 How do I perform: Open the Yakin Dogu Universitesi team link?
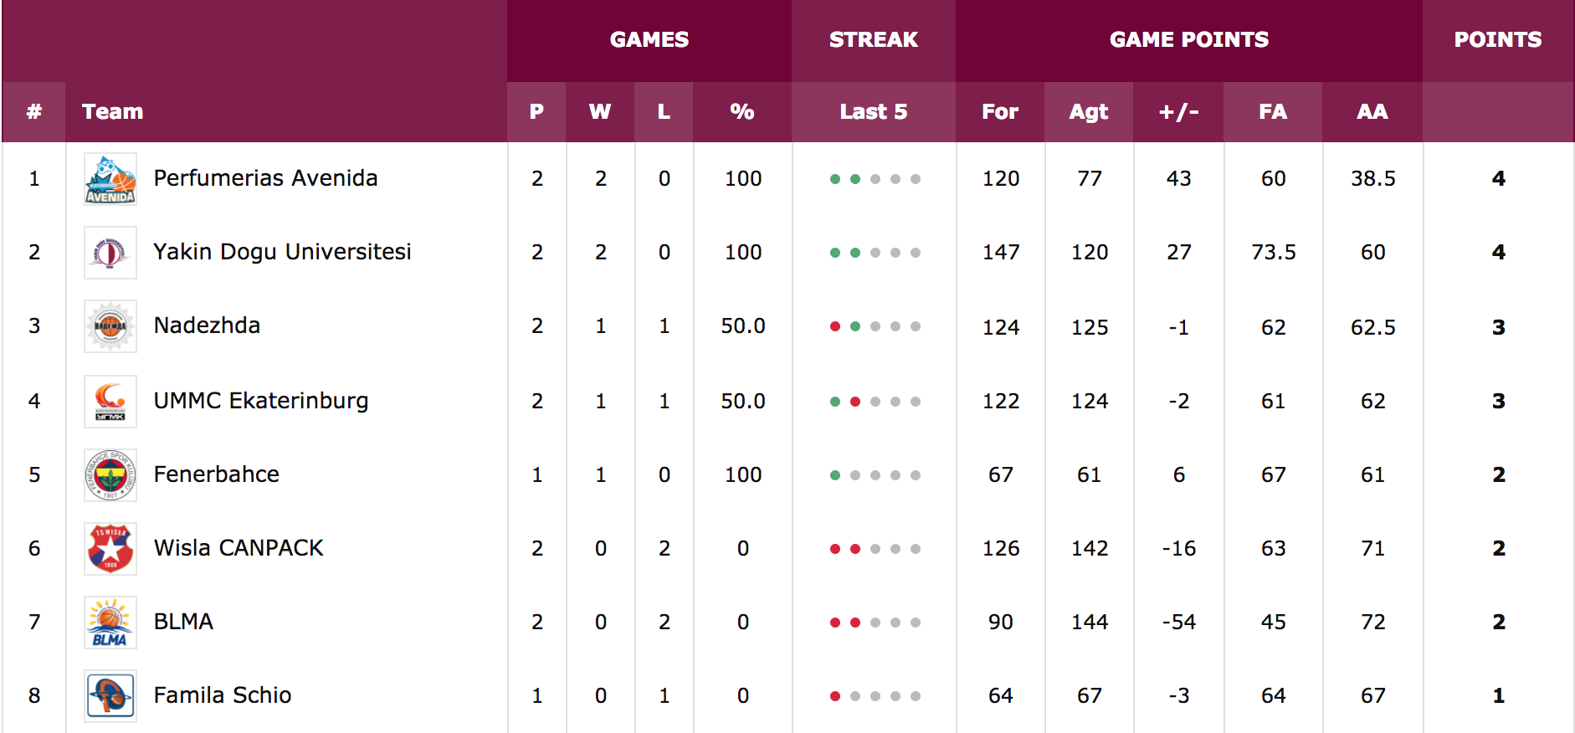pyautogui.click(x=282, y=252)
